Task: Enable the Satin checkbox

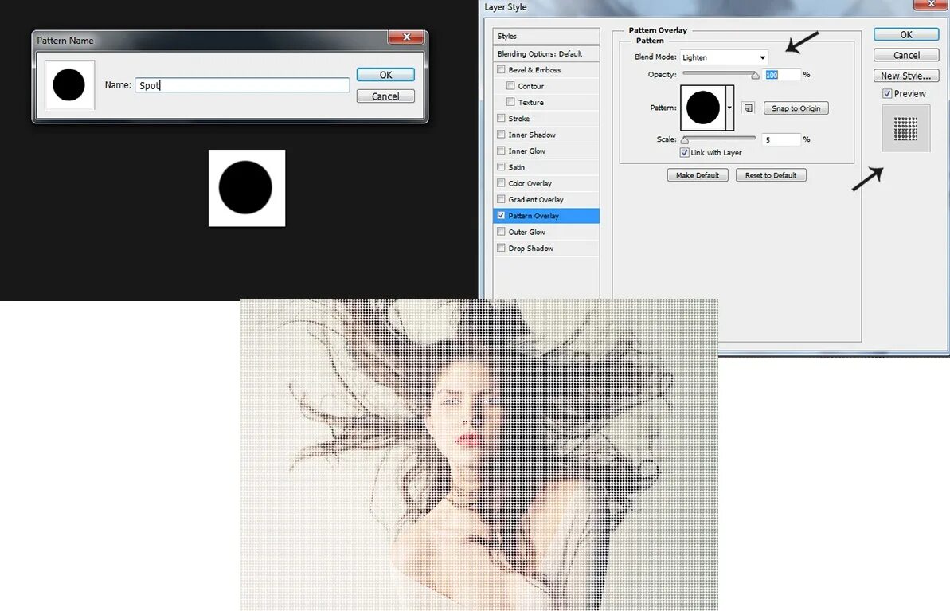Action: pos(501,166)
